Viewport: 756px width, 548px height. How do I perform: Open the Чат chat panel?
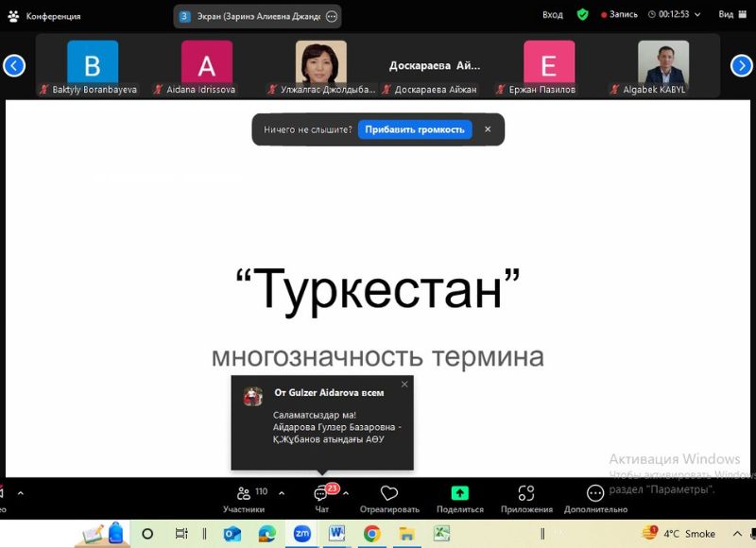[321, 498]
